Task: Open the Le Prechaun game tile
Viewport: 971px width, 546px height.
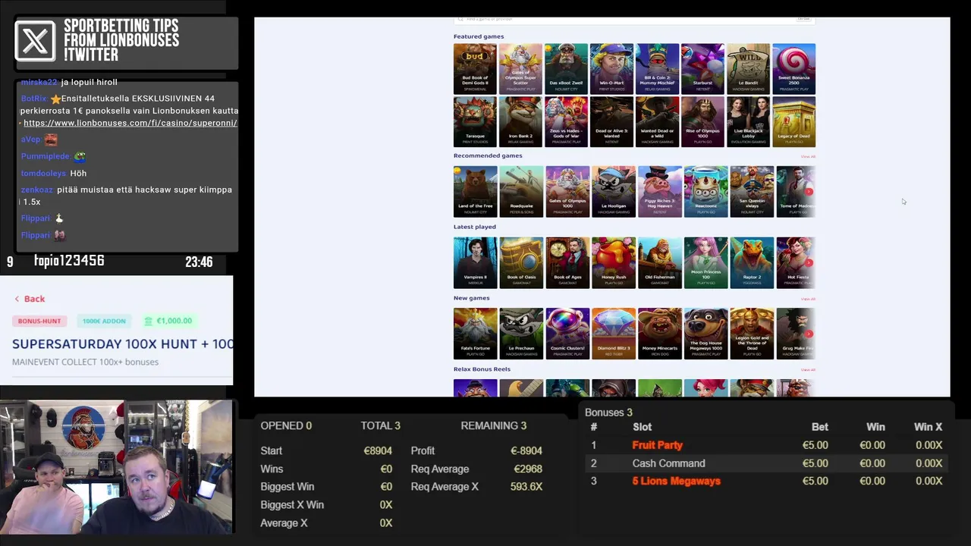Action: point(521,334)
